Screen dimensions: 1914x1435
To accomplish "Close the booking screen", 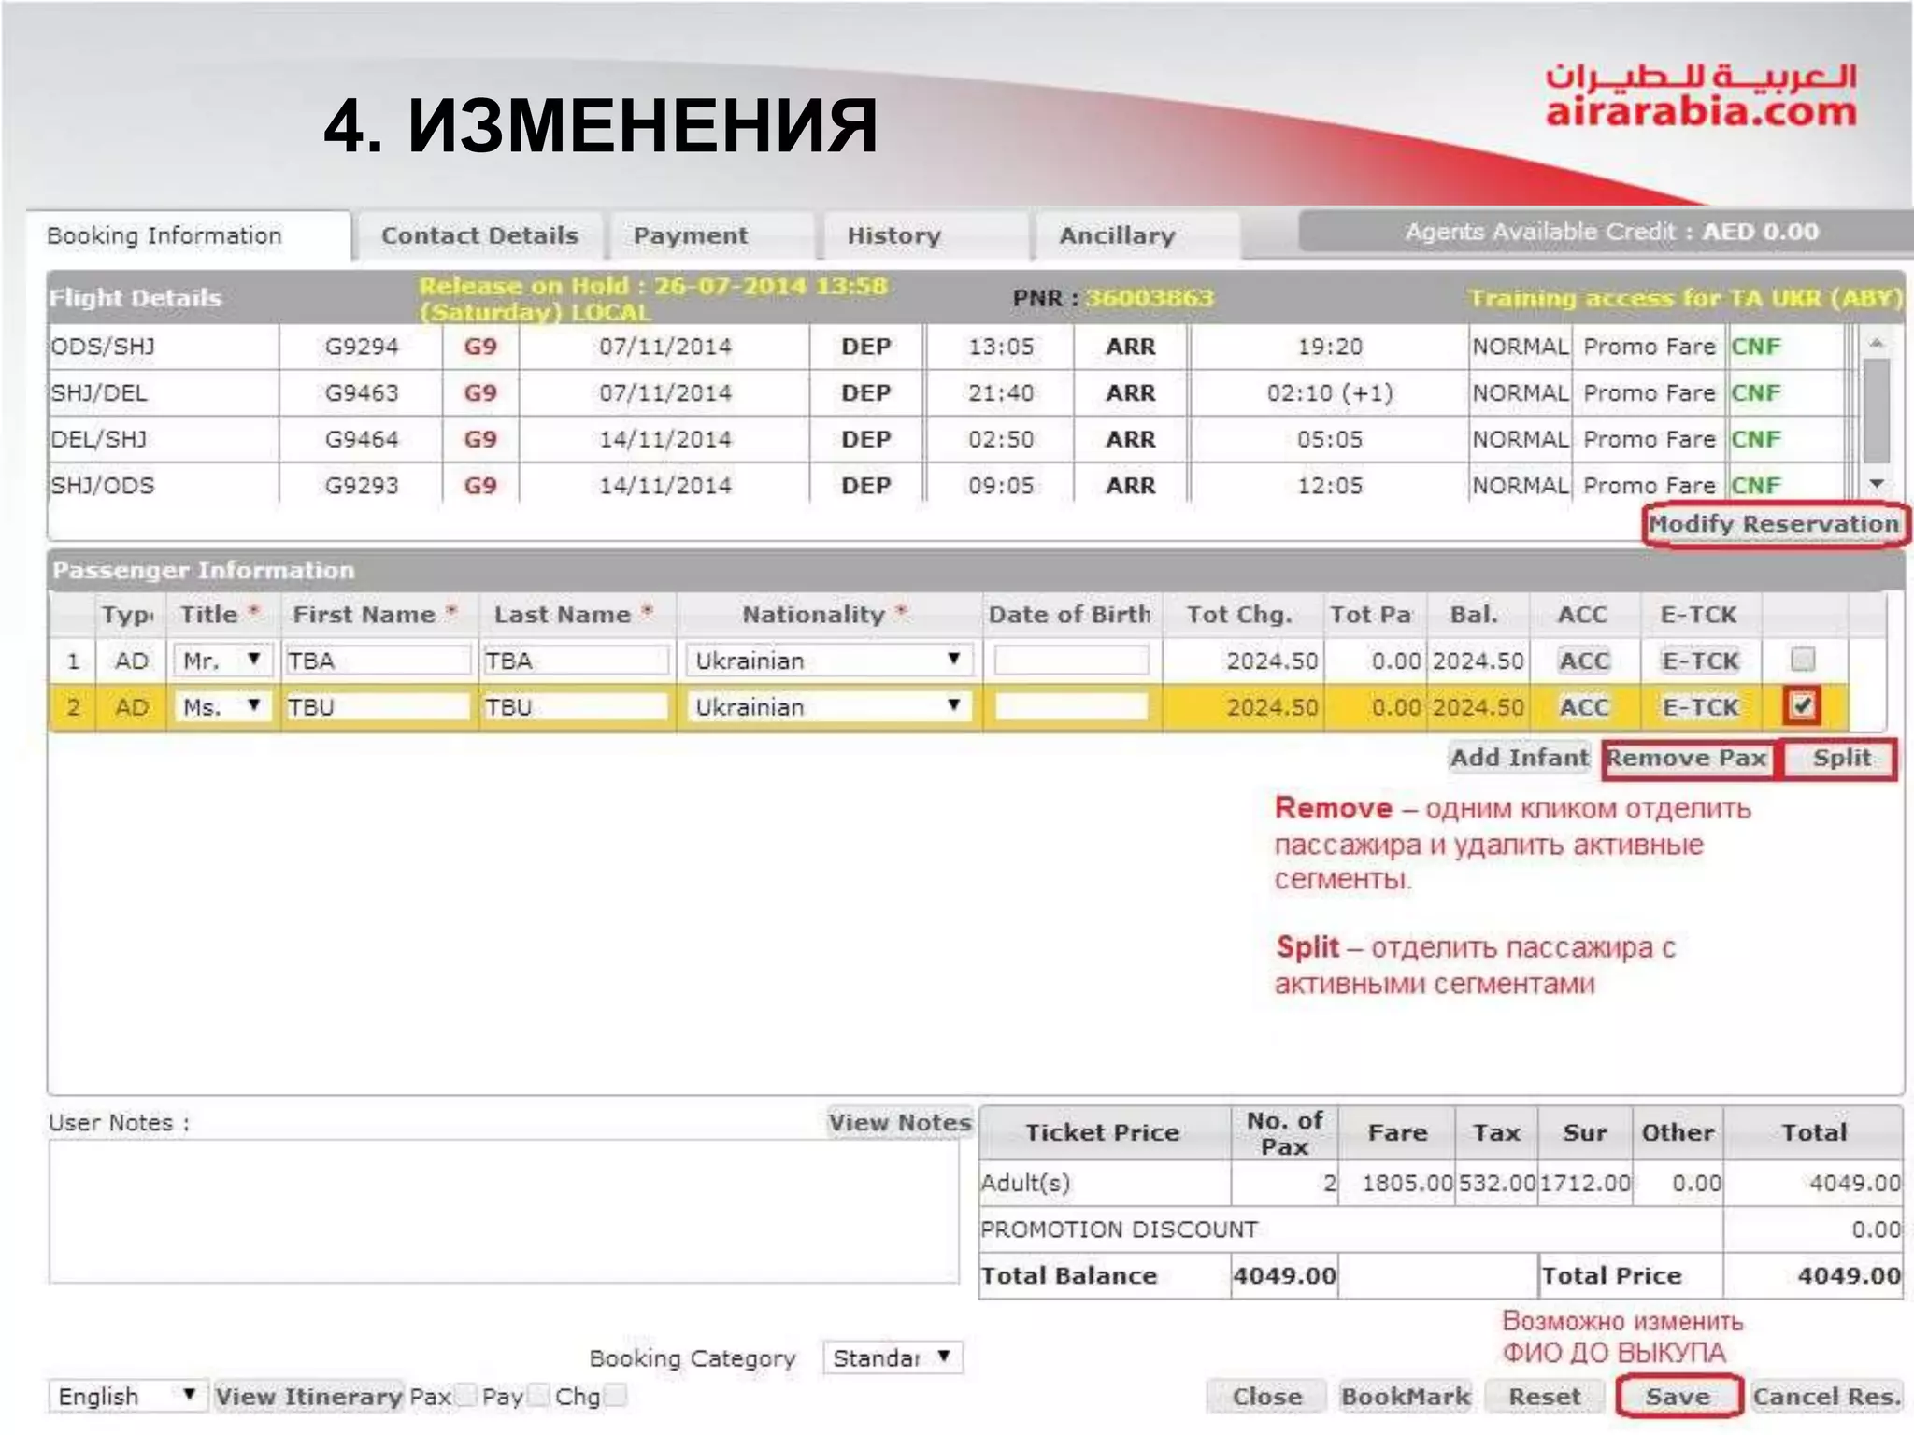I will (x=1266, y=1396).
